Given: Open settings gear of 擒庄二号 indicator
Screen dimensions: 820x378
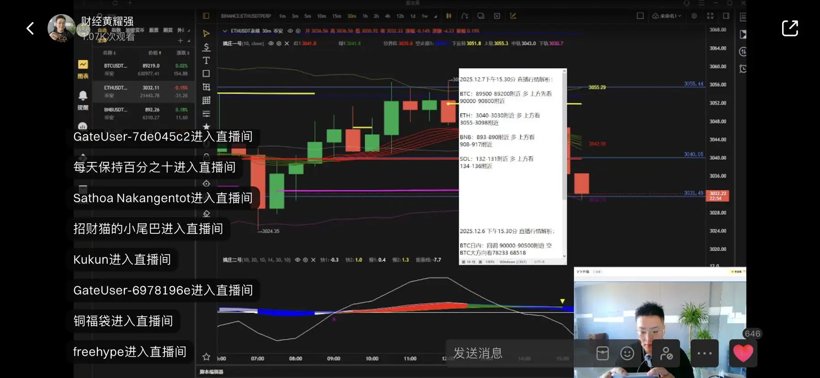Looking at the screenshot, I should pos(305,260).
